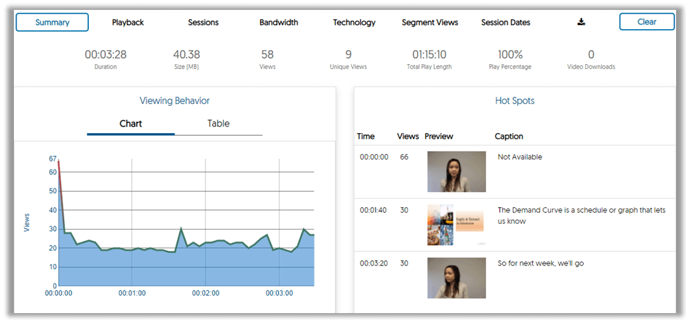Click the 9 Unique Views statistic
Screen dimensions: 690x323
tap(348, 54)
